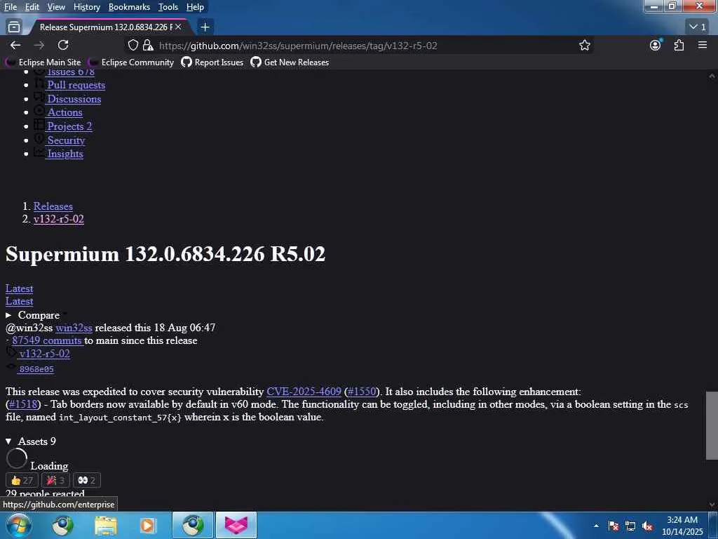Open Get New Releases bookmark
The image size is (718, 539).
point(290,62)
